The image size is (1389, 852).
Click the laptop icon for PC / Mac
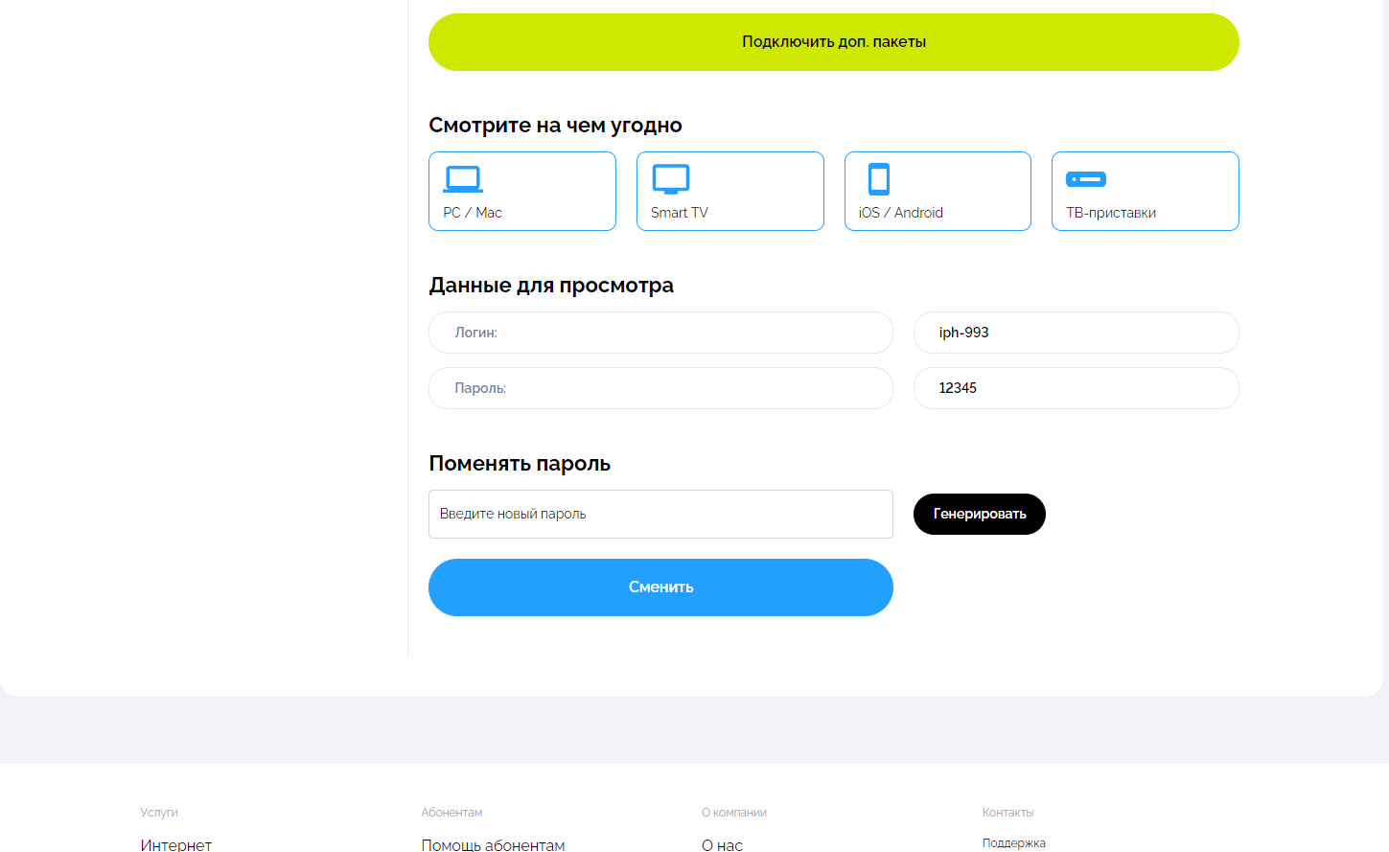click(463, 179)
